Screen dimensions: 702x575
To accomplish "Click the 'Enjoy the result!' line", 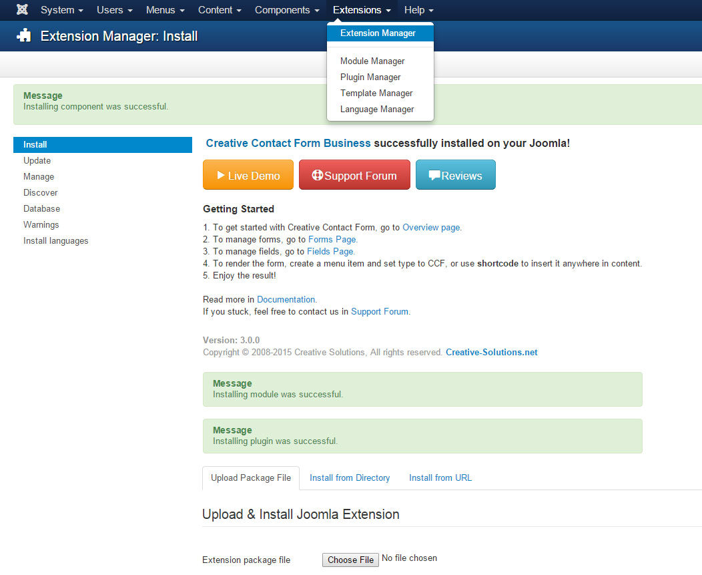I will (x=244, y=276).
